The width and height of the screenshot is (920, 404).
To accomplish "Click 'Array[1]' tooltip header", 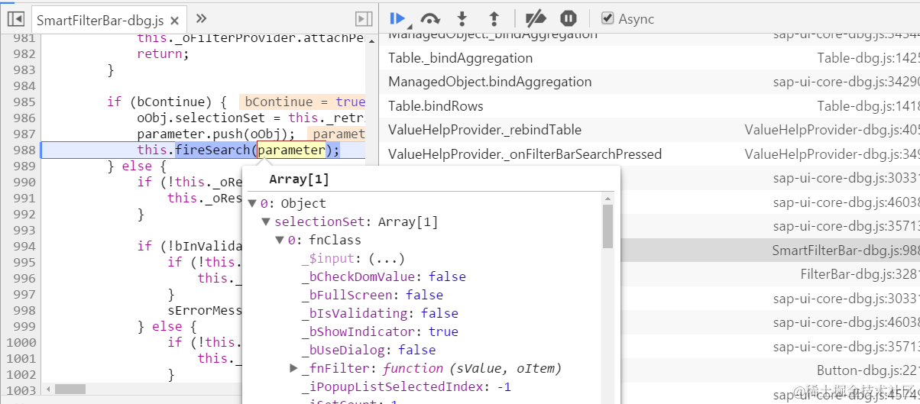I will tap(299, 179).
